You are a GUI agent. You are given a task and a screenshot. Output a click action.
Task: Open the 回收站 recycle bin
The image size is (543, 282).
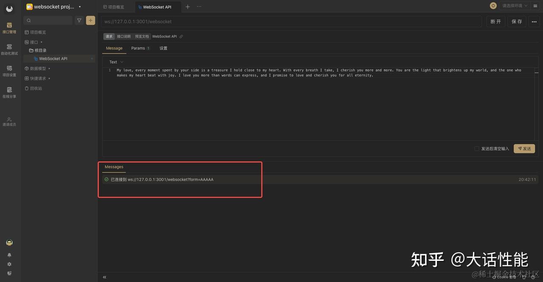(37, 88)
